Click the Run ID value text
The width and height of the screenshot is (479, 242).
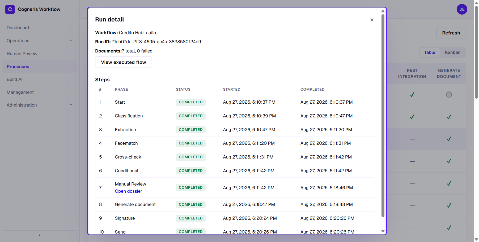tap(156, 42)
